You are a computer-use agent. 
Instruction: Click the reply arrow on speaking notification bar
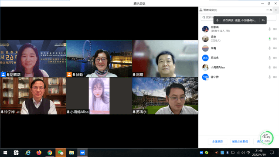(263, 20)
